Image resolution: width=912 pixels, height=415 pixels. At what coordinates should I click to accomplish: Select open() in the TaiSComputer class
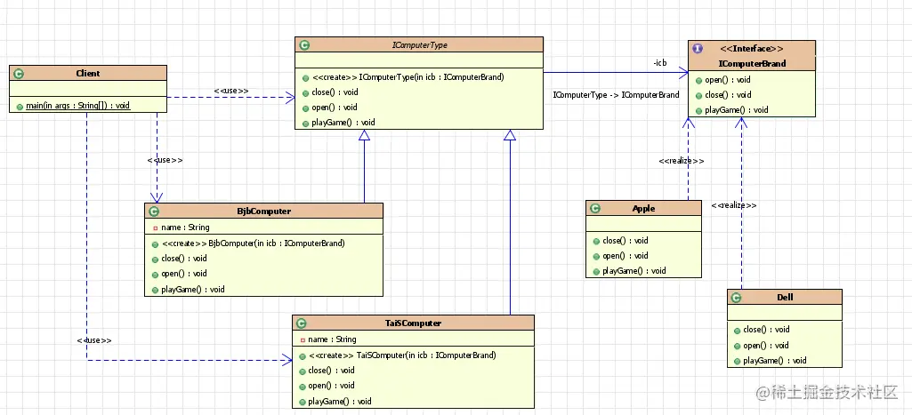(332, 386)
